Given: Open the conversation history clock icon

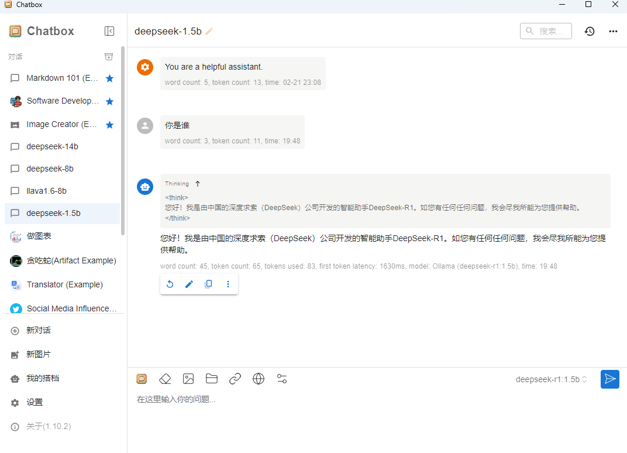Looking at the screenshot, I should (590, 32).
